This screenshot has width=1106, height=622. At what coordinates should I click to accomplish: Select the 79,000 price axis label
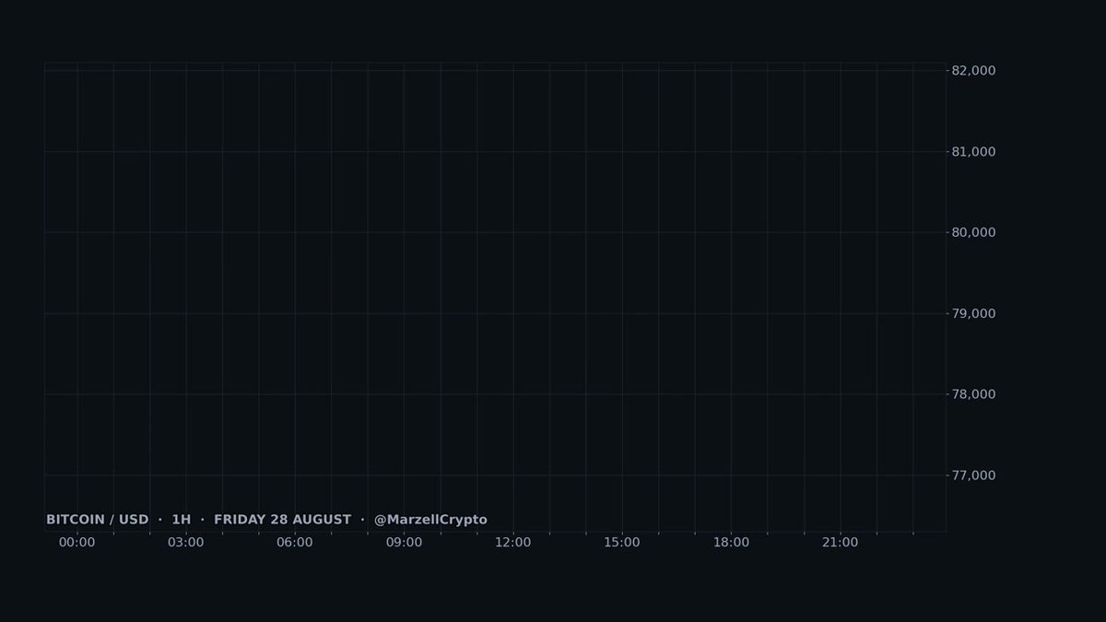pos(973,314)
